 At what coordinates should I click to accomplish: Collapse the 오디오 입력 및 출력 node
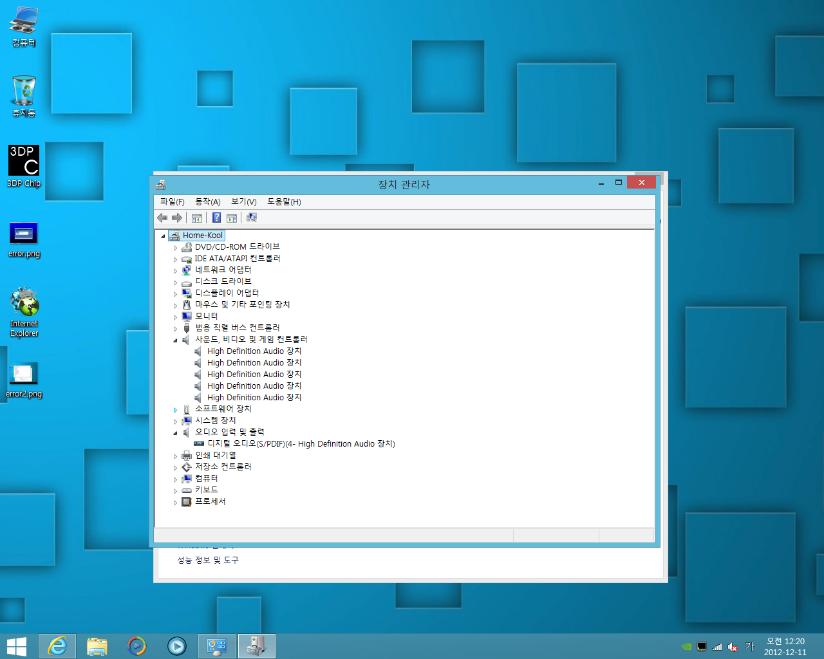pos(175,433)
